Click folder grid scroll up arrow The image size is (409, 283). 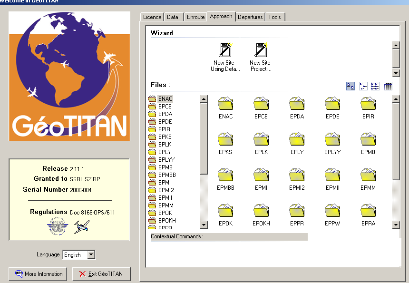tap(396, 99)
